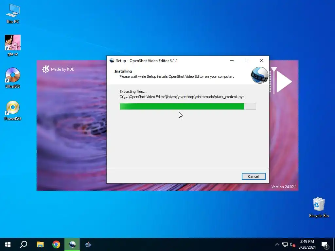Screen dimensions: 335x251
Task: Cancel the OpenShot installation
Action: 254,176
